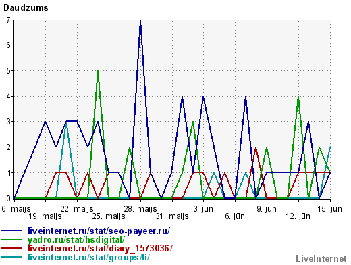
Task: Click the 22. maijs date label
Action: 77,209
